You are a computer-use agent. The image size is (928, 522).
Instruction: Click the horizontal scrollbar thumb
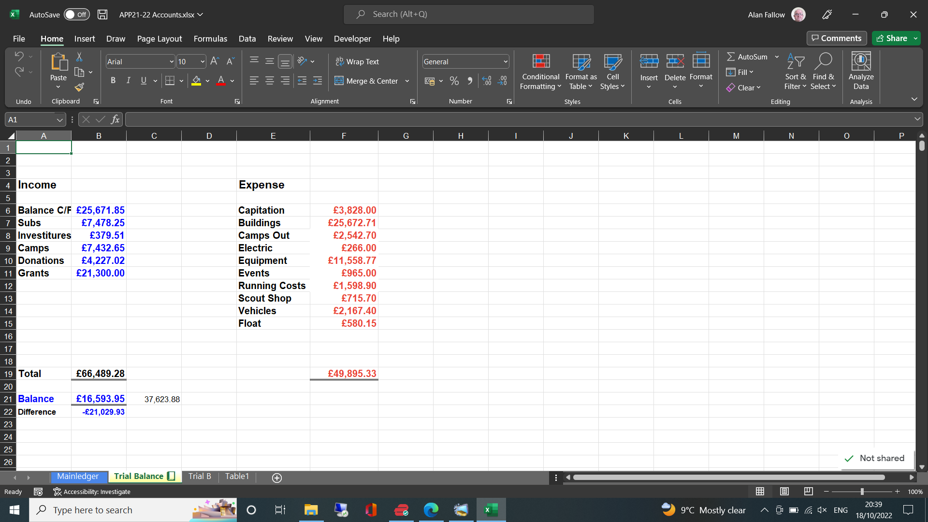(729, 478)
